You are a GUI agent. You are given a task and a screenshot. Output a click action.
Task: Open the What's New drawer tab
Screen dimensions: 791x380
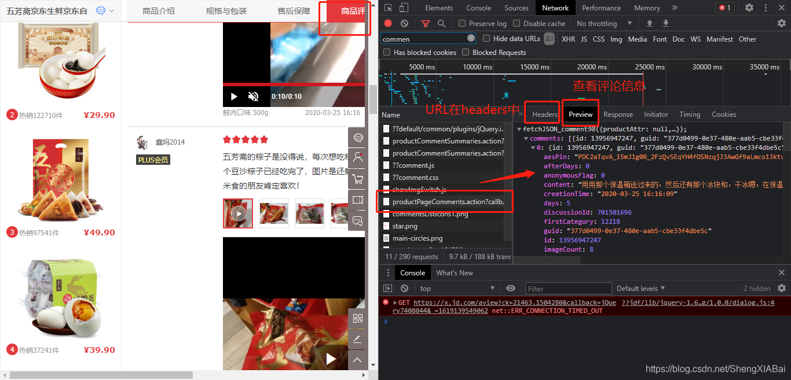pyautogui.click(x=455, y=272)
